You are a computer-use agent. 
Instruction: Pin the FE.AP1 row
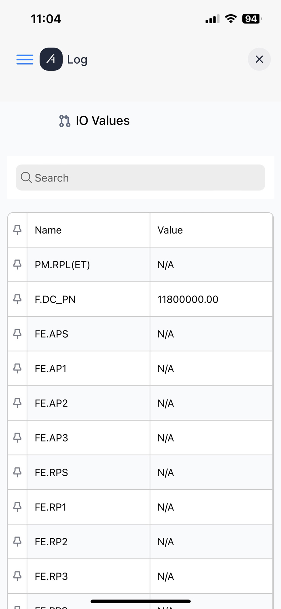point(17,368)
